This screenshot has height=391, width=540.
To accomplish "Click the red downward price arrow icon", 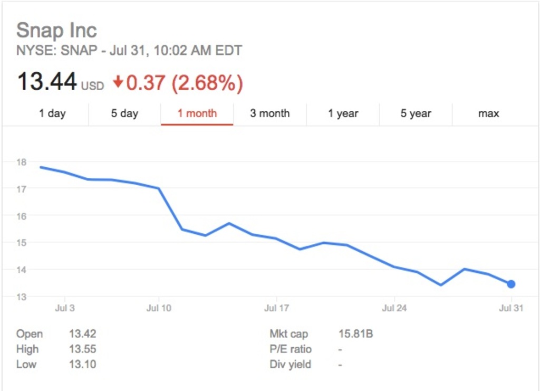I will [x=117, y=83].
